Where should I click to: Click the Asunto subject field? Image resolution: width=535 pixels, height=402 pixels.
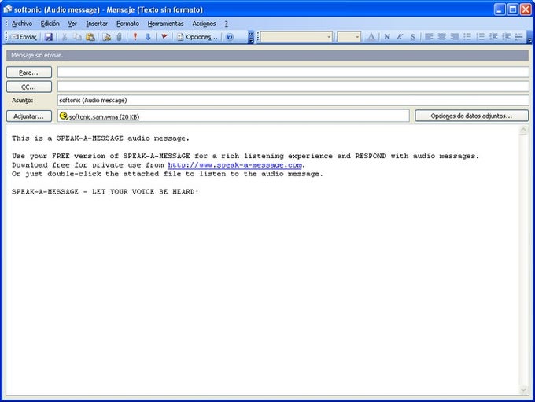293,101
